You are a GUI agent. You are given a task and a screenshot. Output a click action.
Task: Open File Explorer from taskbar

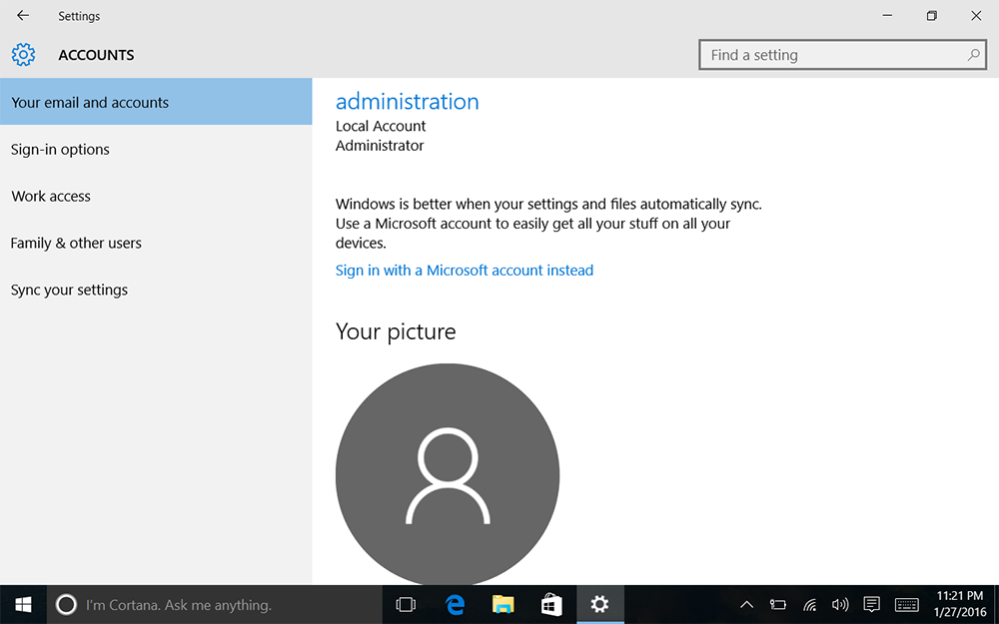click(502, 604)
